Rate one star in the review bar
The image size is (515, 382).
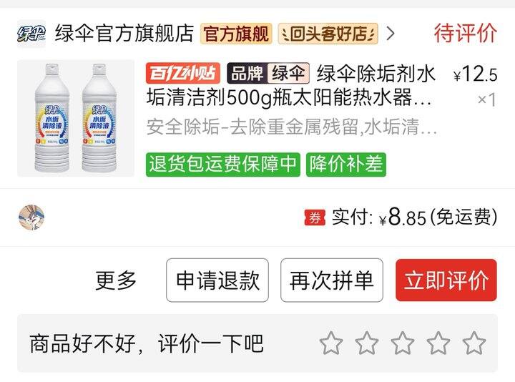[331, 343]
